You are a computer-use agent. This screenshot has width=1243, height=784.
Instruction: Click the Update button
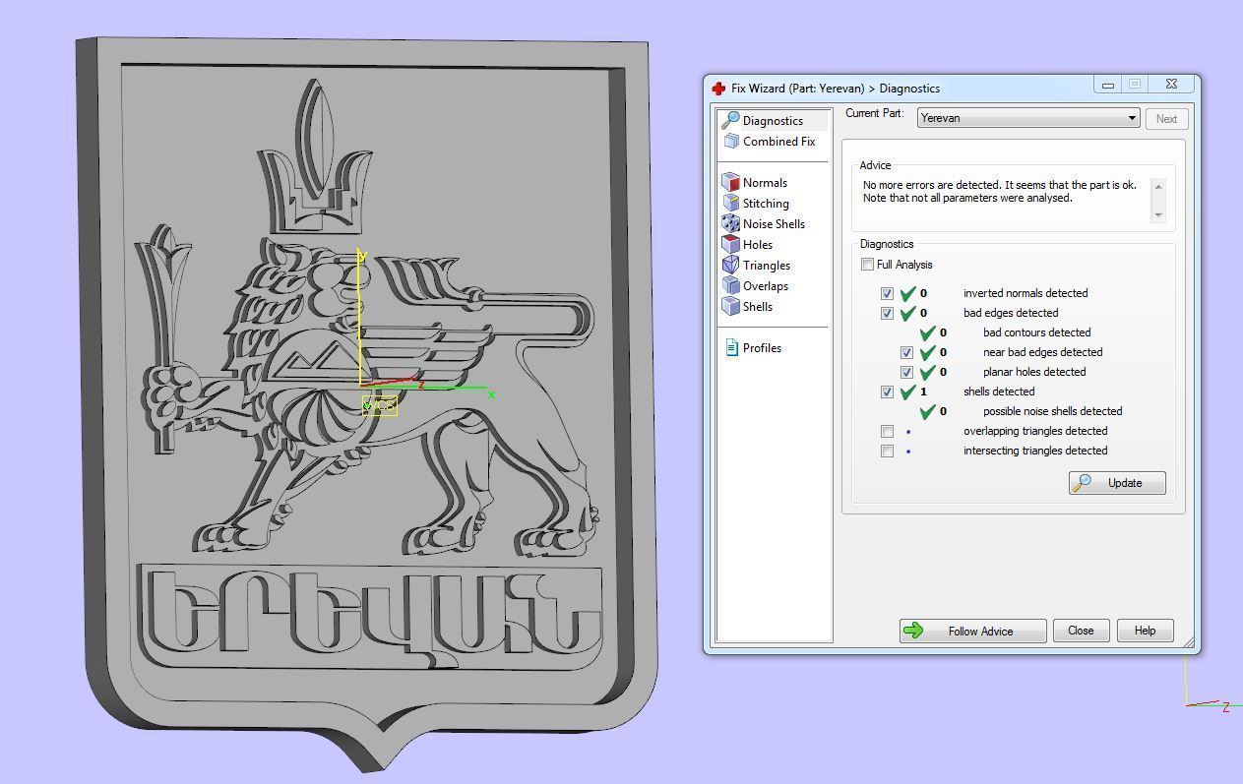tap(1117, 482)
